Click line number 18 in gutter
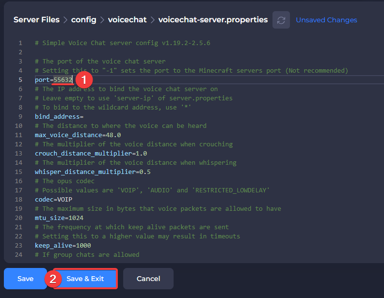This screenshot has height=298, width=384. [18, 200]
